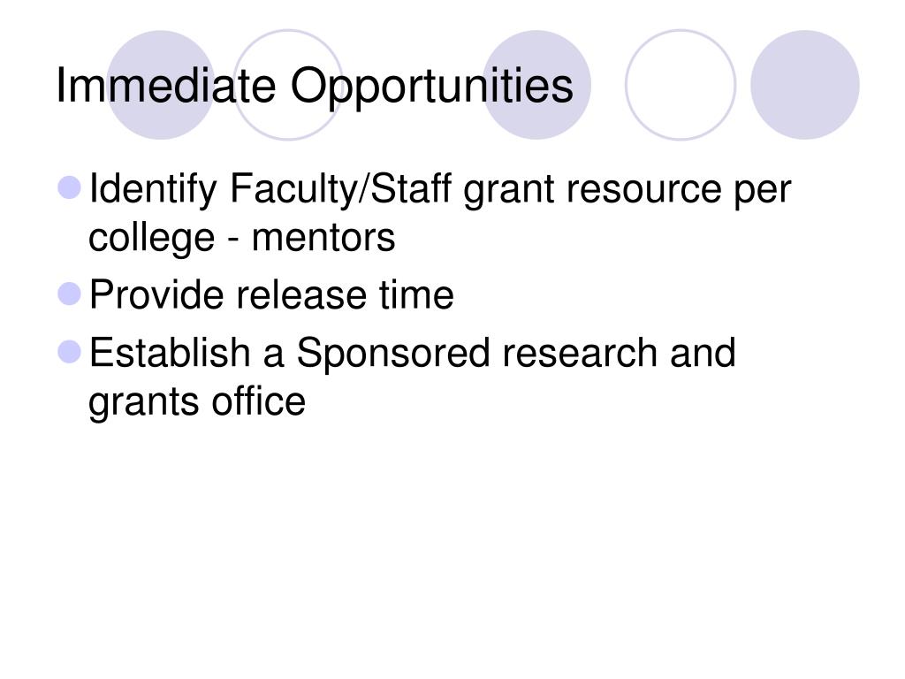Image resolution: width=905 pixels, height=679 pixels.
Task: Click the Immediate Opportunities slide title
Action: coord(315,86)
